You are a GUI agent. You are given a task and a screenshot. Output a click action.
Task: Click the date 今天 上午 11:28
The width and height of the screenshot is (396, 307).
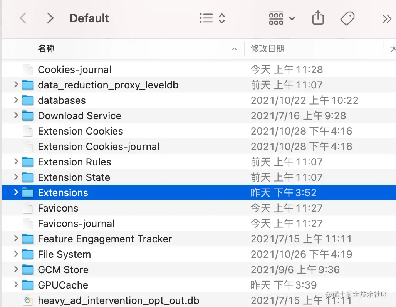(287, 70)
